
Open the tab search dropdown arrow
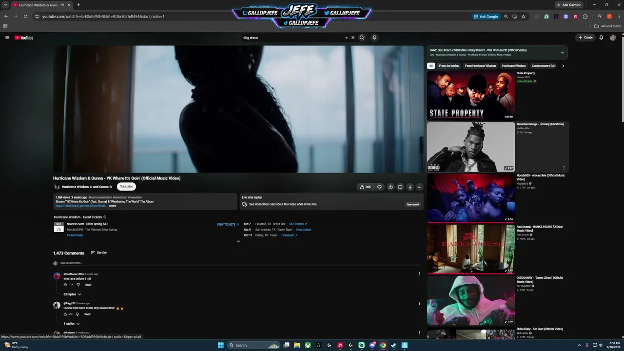(5, 5)
